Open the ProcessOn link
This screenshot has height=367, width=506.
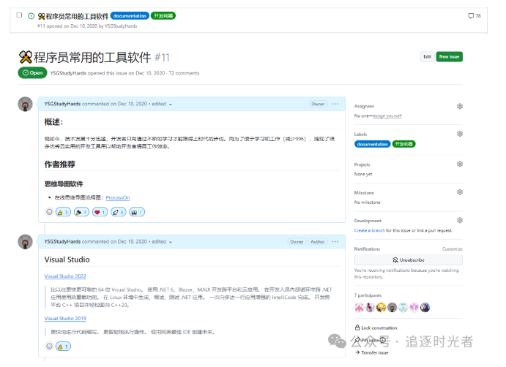118,197
